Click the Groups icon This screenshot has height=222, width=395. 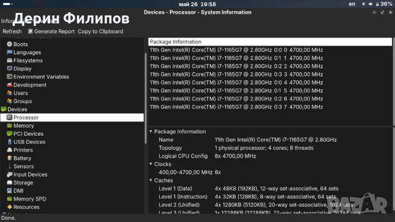[x=10, y=101]
